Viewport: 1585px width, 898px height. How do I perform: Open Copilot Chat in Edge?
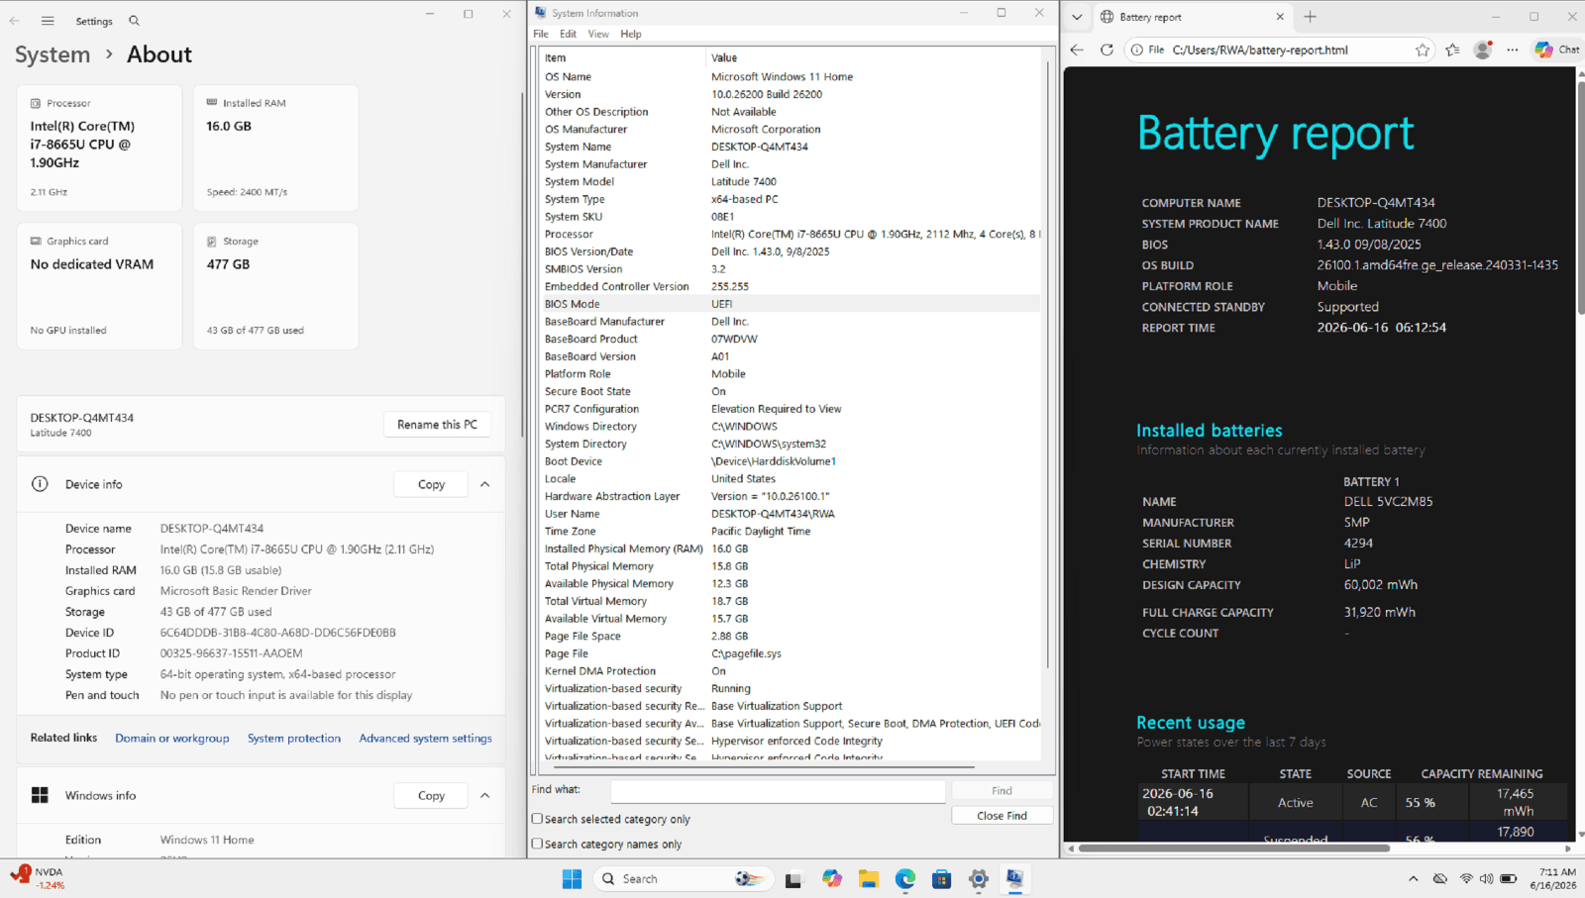1557,50
